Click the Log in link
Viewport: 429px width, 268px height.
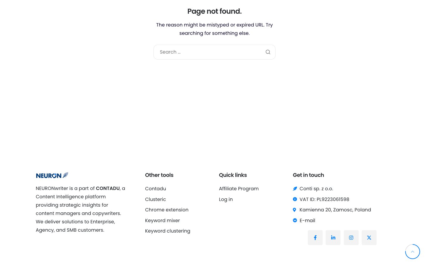coord(226,199)
